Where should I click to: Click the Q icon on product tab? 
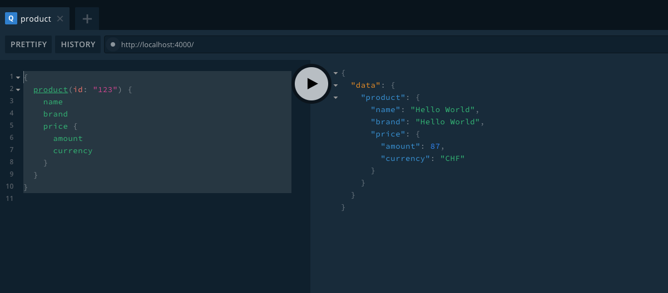11,18
